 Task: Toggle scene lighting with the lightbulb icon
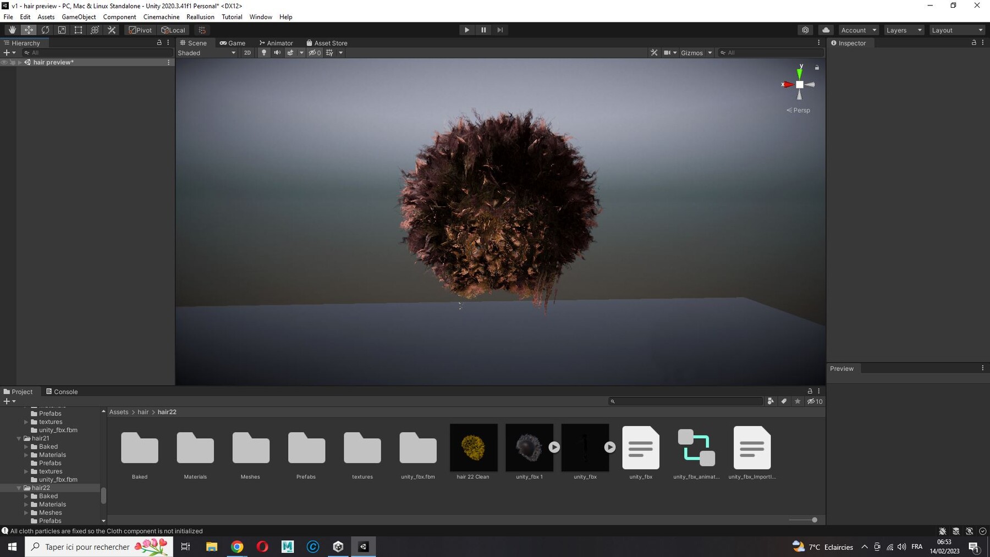(264, 53)
